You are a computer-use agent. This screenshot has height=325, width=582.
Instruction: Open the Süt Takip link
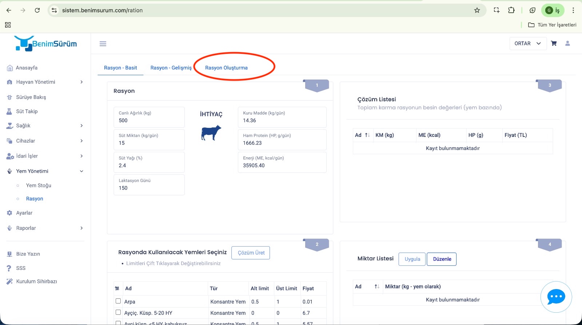point(27,111)
